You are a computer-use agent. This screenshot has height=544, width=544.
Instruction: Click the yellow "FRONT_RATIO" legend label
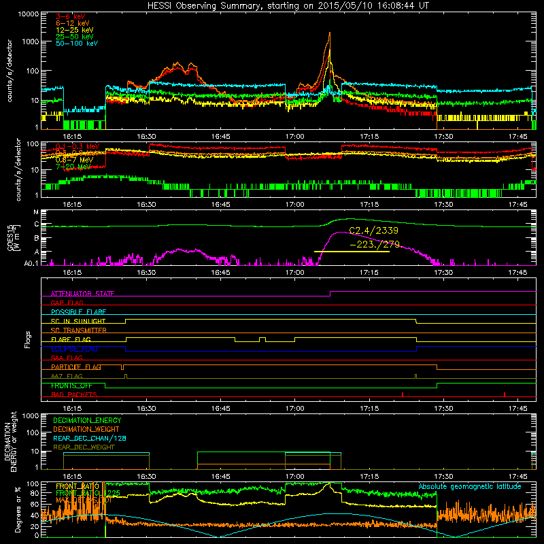coord(77,486)
